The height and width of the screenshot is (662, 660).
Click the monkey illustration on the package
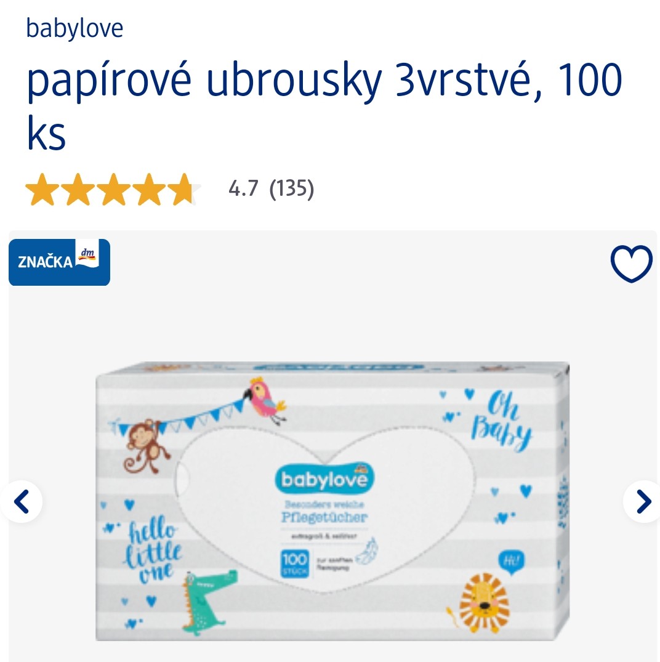coord(146,446)
